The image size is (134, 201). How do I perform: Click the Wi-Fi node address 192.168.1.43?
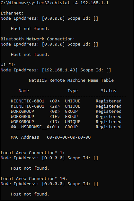[60, 70]
